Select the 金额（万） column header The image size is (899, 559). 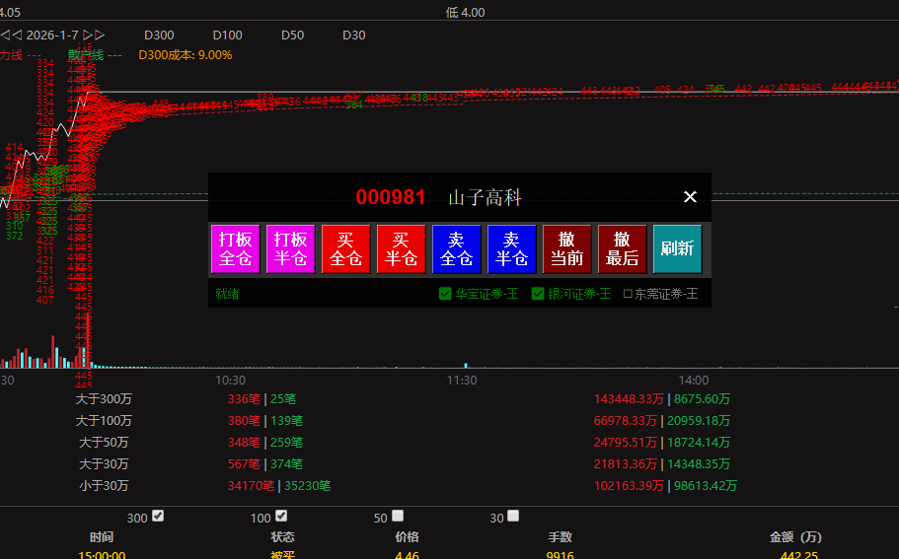795,537
